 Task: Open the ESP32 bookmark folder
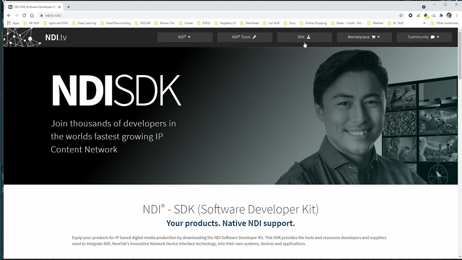pyautogui.click(x=204, y=23)
